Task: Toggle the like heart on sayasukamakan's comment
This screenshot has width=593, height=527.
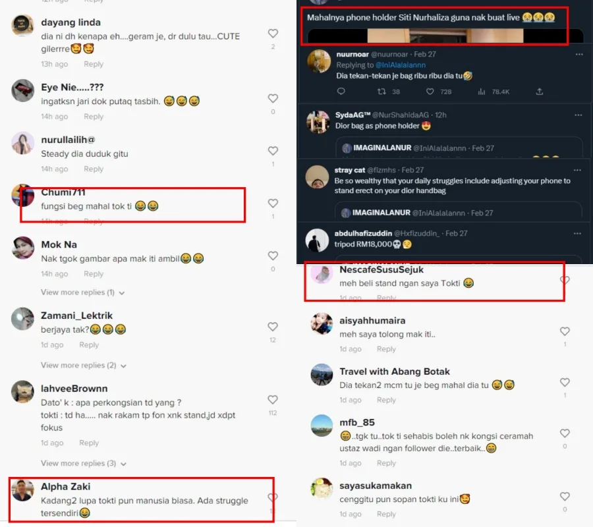Action: click(x=565, y=497)
